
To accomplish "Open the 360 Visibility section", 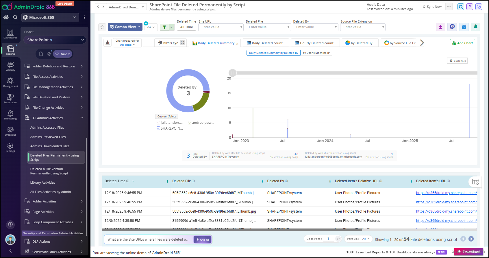I will click(x=10, y=66).
